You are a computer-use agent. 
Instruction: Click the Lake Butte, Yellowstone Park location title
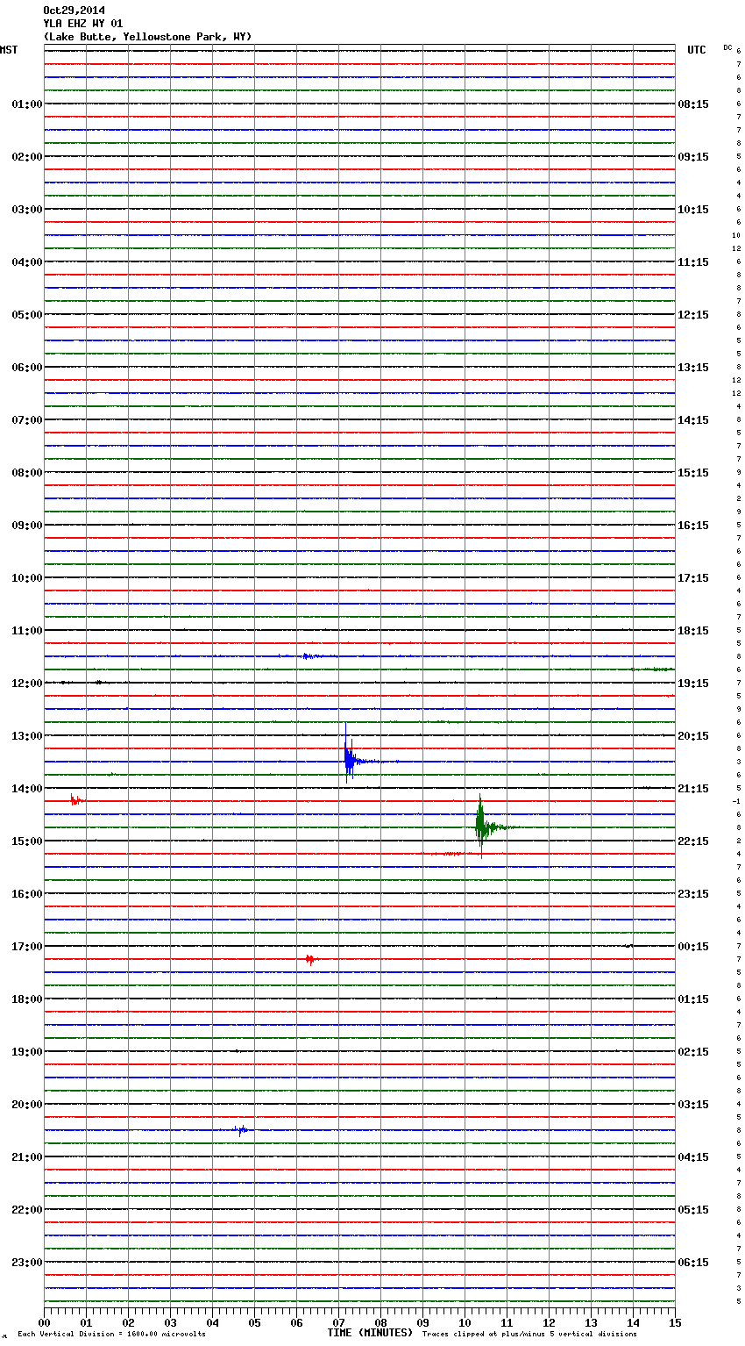coord(147,37)
